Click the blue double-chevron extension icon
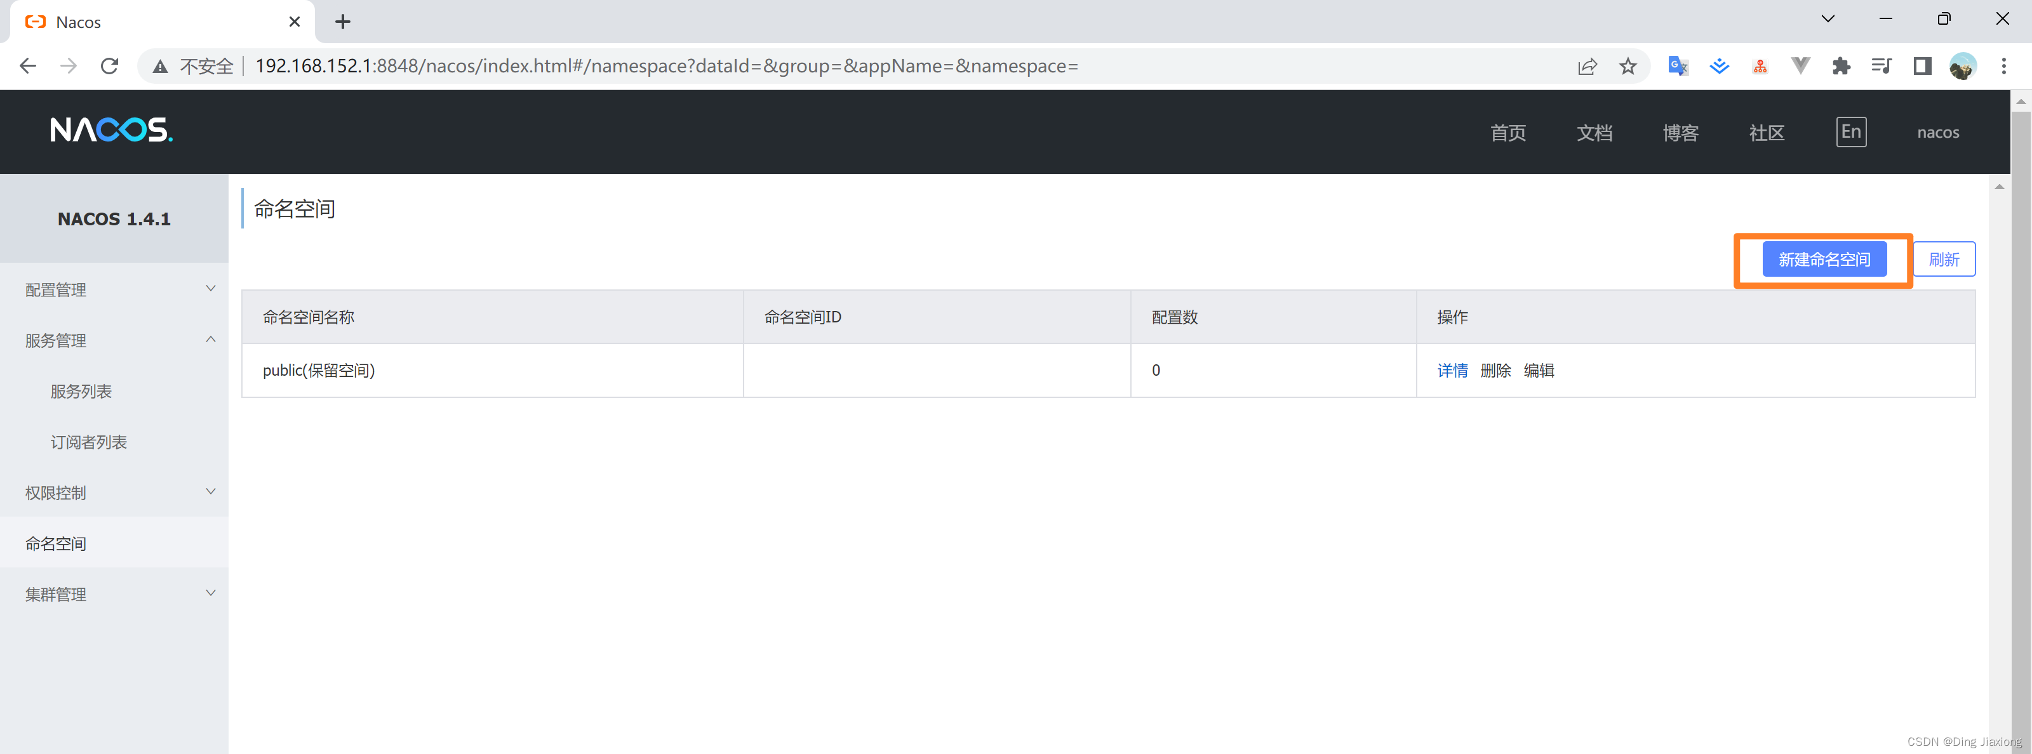Viewport: 2032px width, 754px height. (x=1719, y=66)
